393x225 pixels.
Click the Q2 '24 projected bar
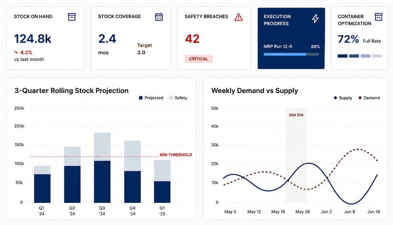(72, 184)
